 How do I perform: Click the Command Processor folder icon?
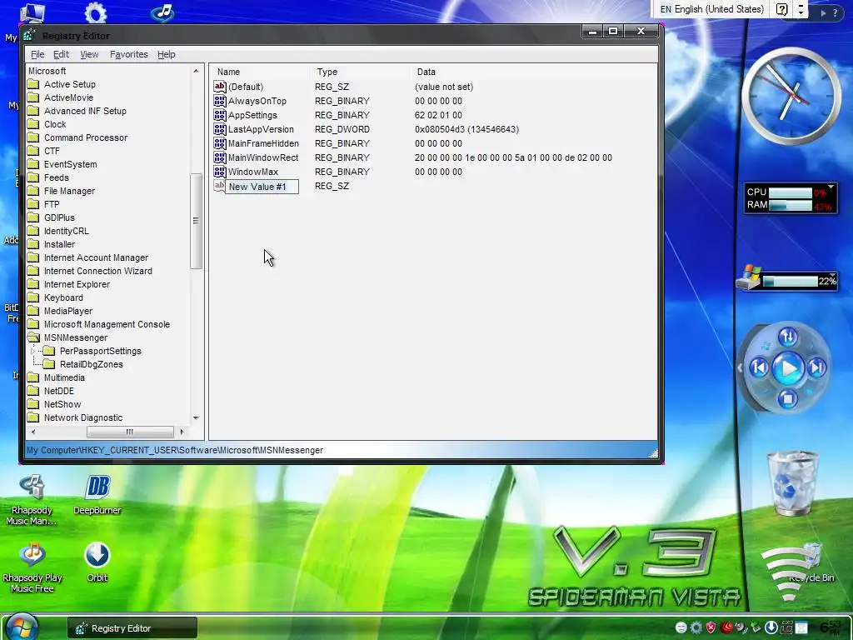point(33,137)
